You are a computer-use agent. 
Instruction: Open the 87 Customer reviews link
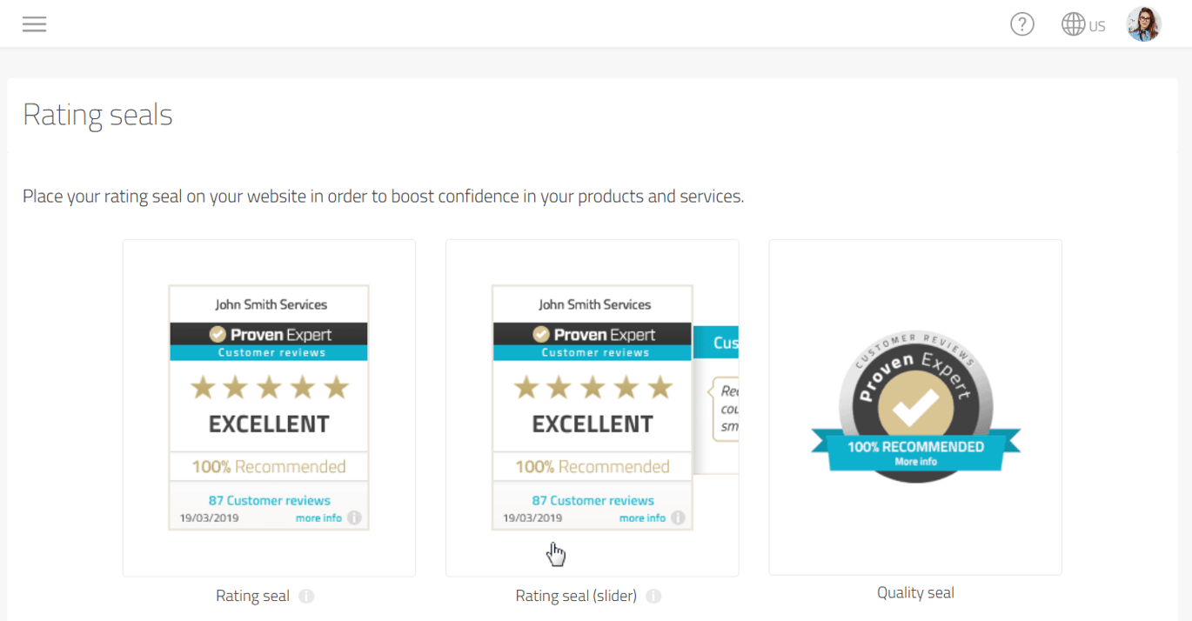[268, 499]
